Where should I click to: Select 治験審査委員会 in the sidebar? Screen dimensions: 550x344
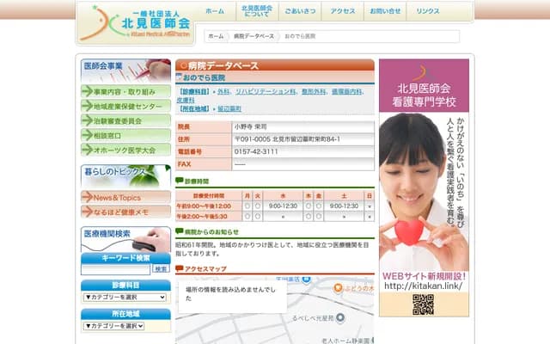pos(125,120)
